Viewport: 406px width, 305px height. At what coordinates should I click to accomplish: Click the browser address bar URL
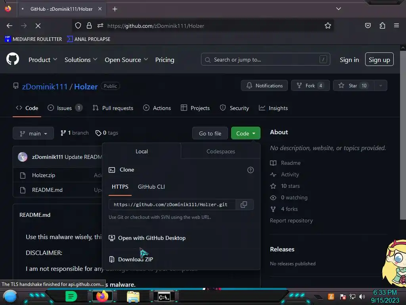tap(156, 26)
